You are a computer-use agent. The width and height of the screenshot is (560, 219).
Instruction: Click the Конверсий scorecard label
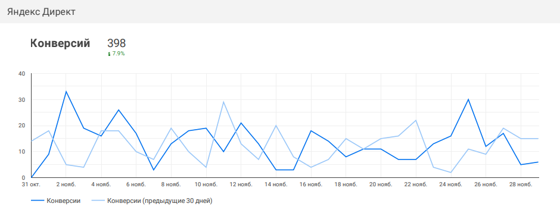(x=60, y=43)
